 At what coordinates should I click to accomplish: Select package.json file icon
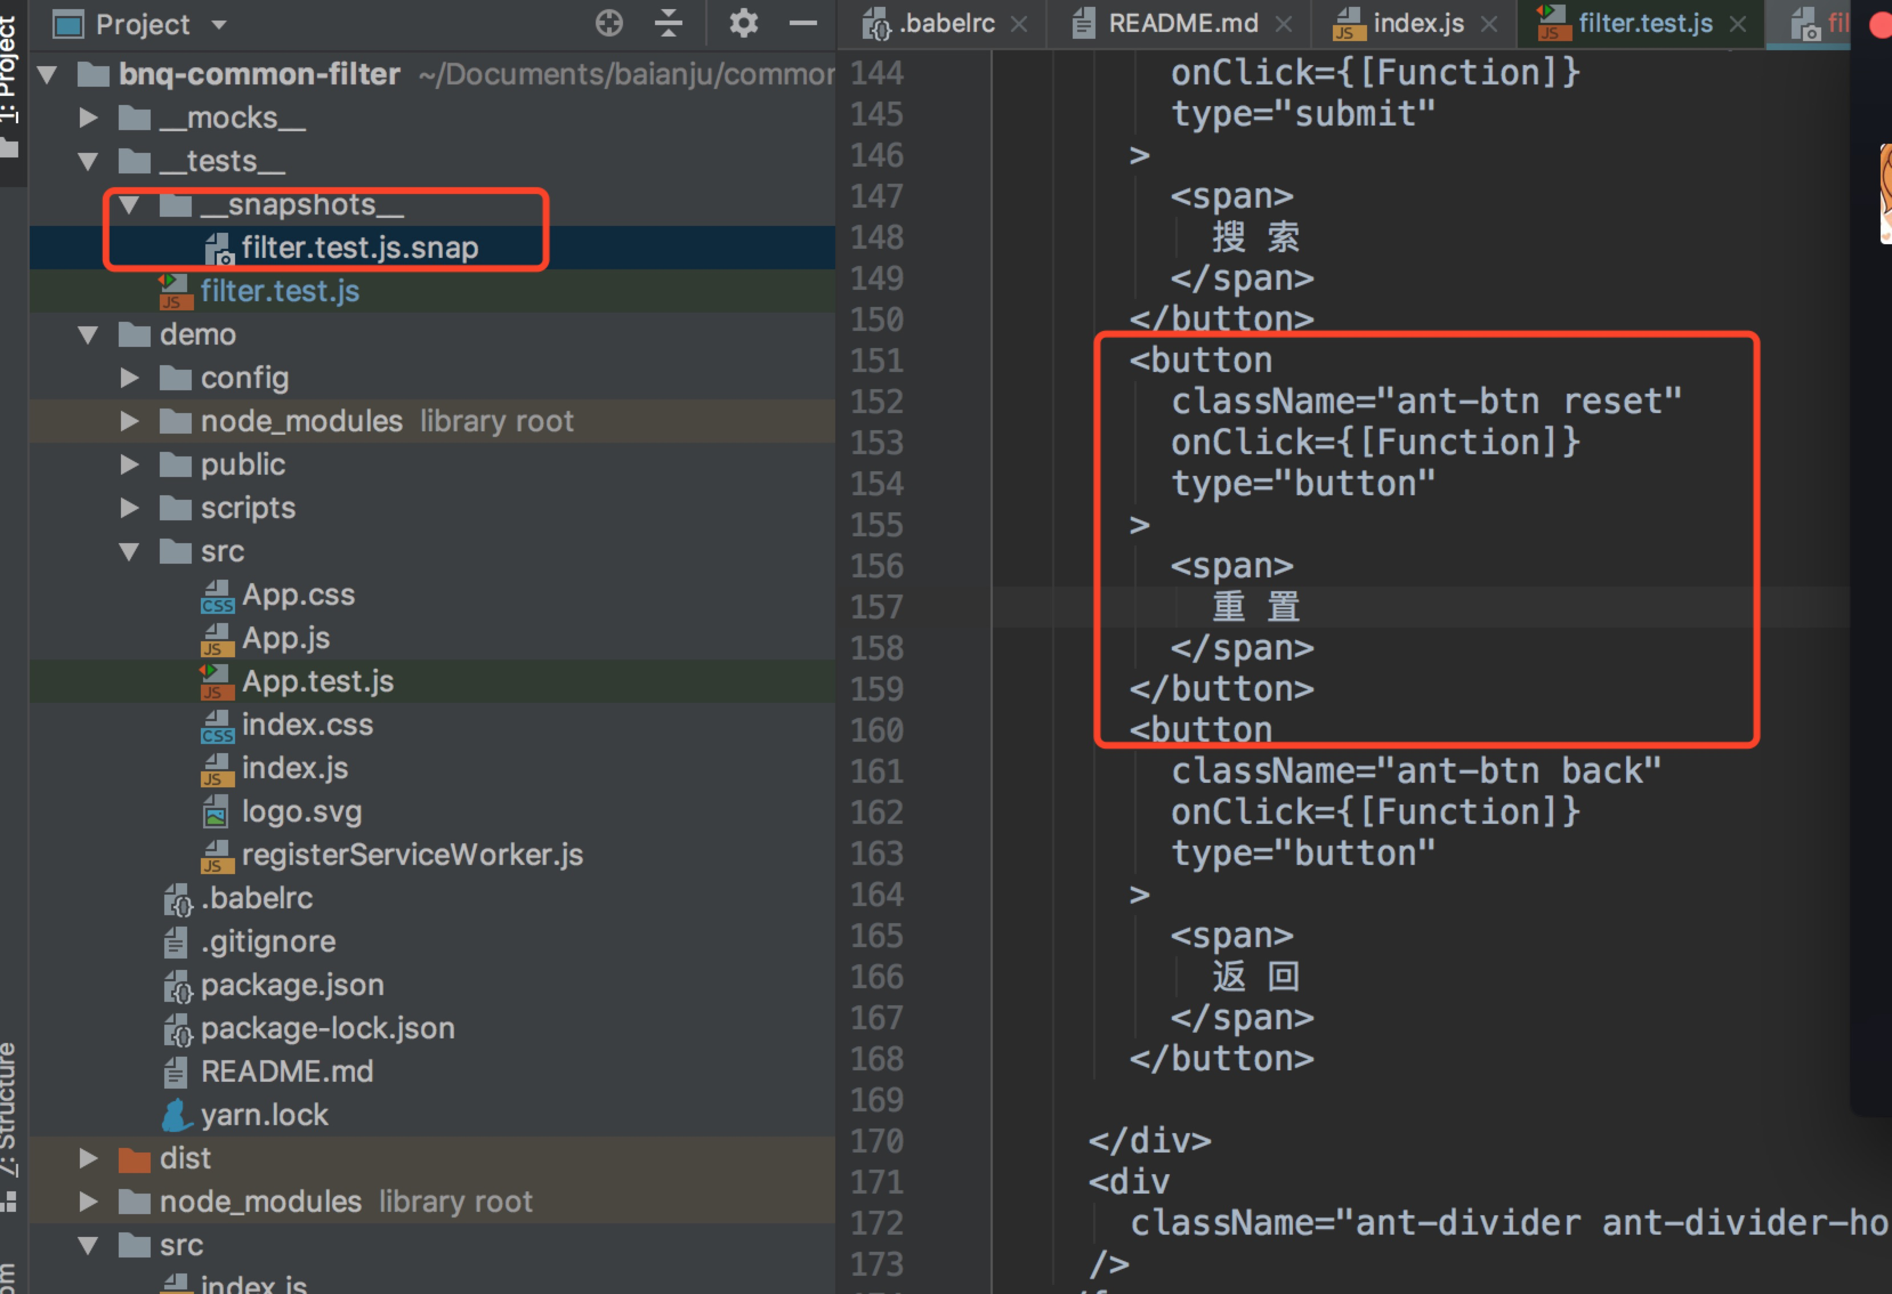[177, 985]
